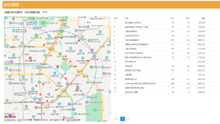
Task: Click the 北京长城饭店 hotel marker
Action: tap(74, 109)
